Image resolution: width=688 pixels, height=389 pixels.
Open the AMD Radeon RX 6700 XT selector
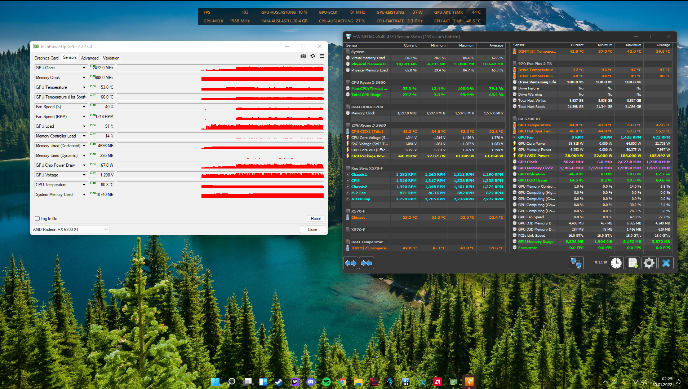pyautogui.click(x=70, y=230)
